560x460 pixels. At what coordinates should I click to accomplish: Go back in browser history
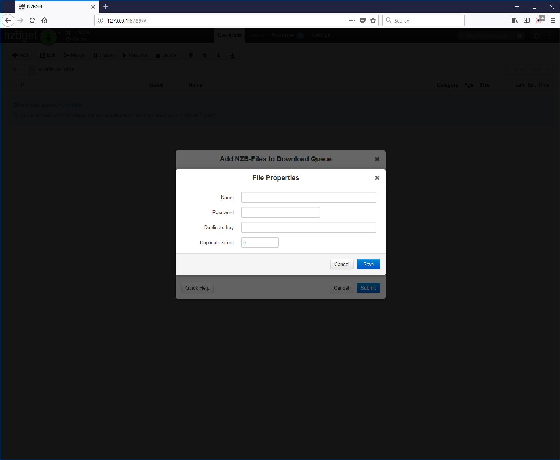[8, 20]
